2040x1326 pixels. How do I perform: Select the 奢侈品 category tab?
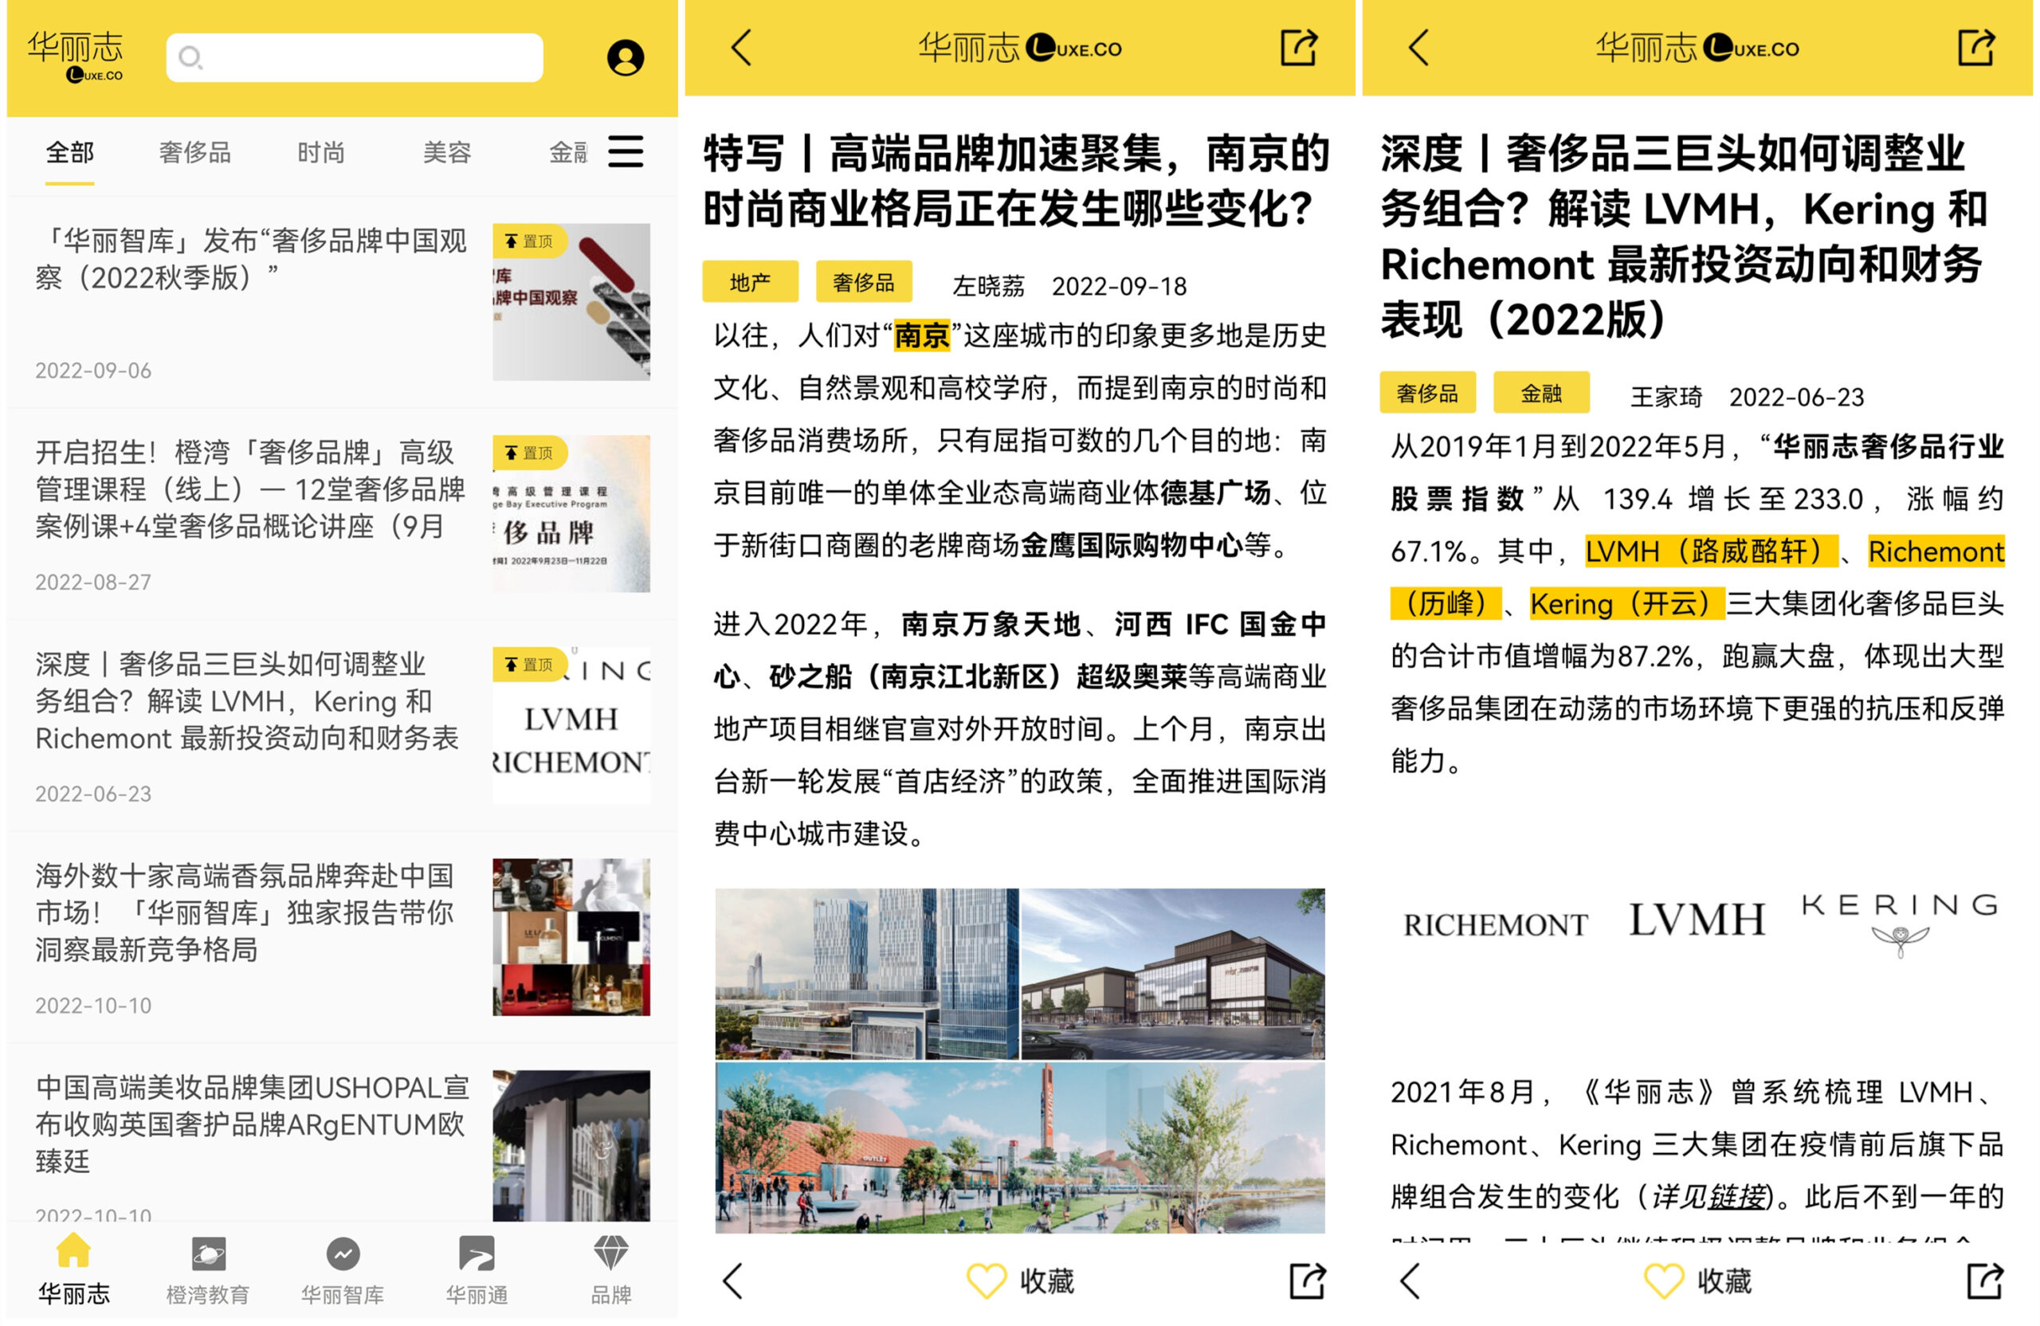point(194,152)
